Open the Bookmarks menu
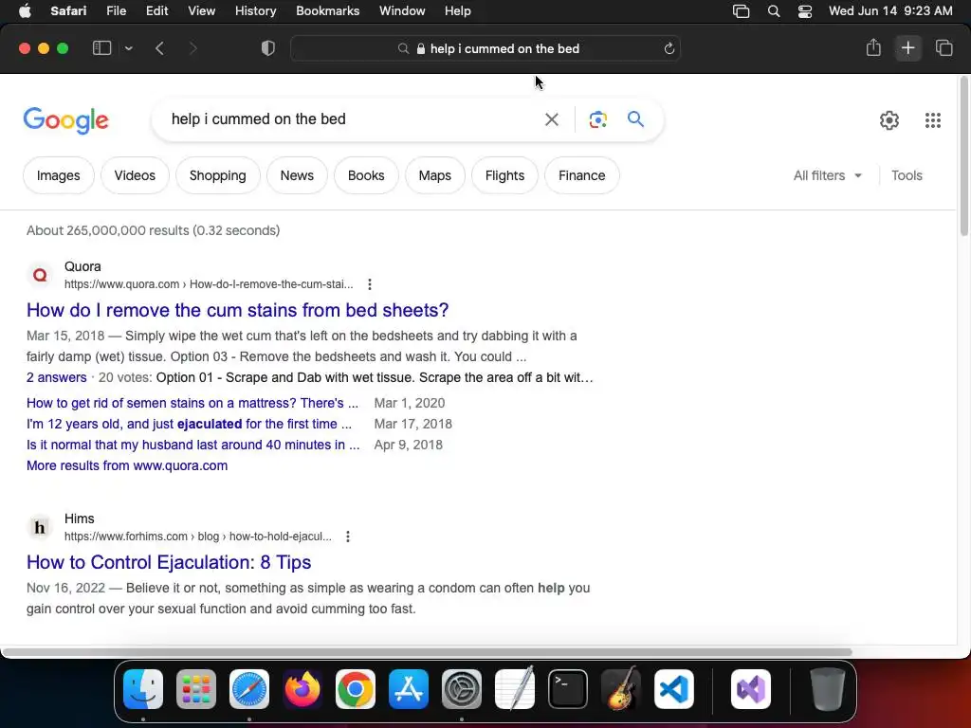The height and width of the screenshot is (728, 971). (327, 11)
